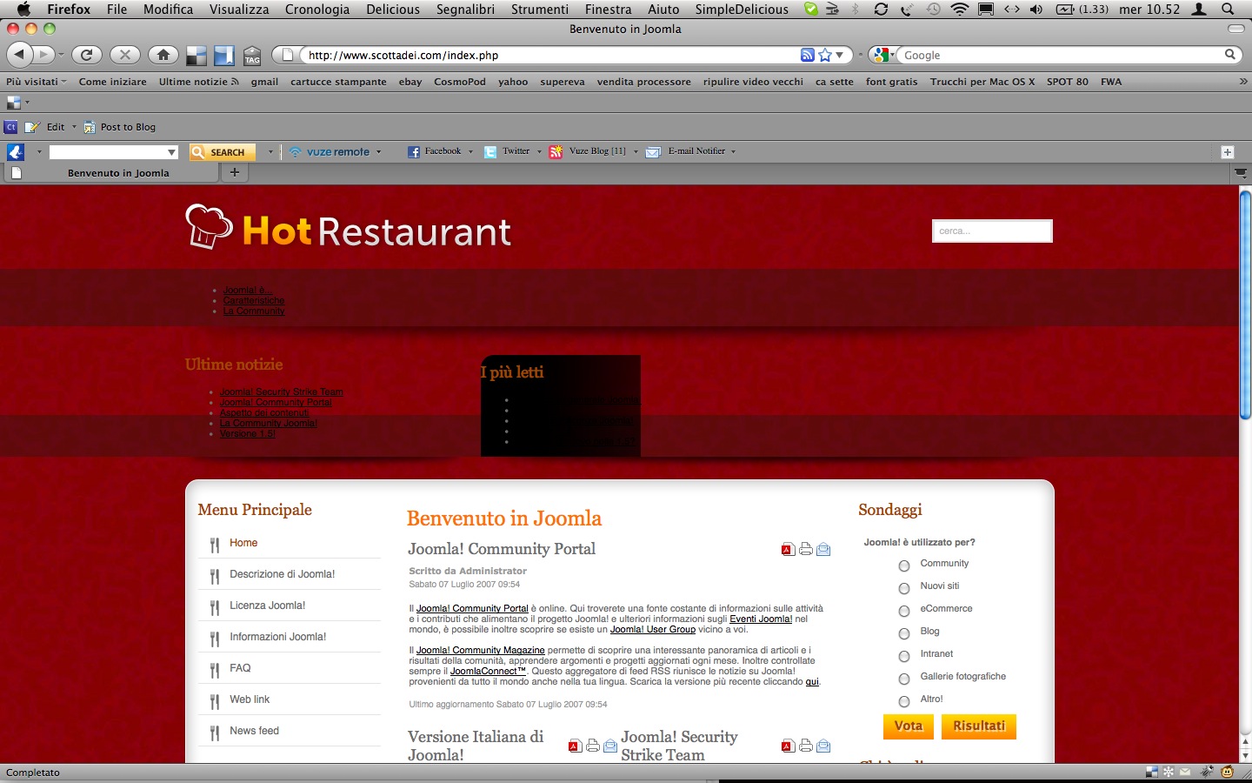Email the Joomla! Community Portal article
1252x783 pixels.
[x=823, y=549]
